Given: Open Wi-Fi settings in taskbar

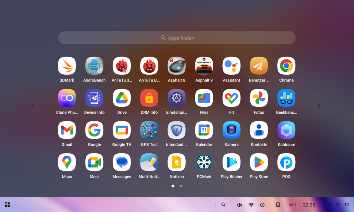Looking at the screenshot, I should (x=251, y=205).
